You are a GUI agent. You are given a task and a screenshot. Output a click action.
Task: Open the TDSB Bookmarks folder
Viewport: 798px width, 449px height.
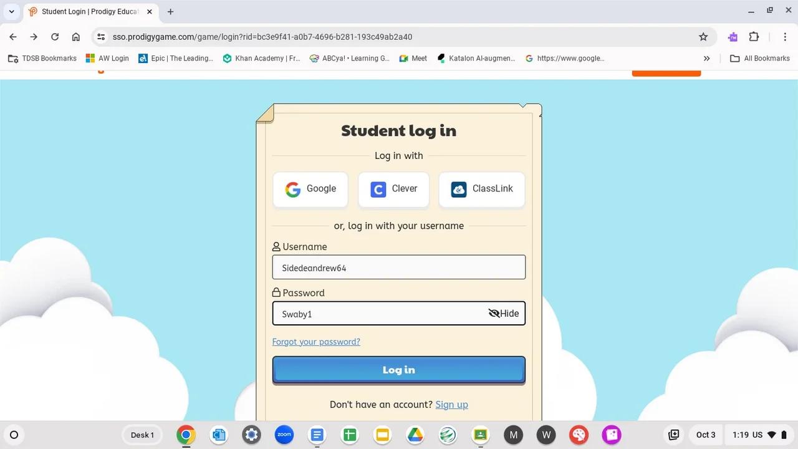[42, 58]
